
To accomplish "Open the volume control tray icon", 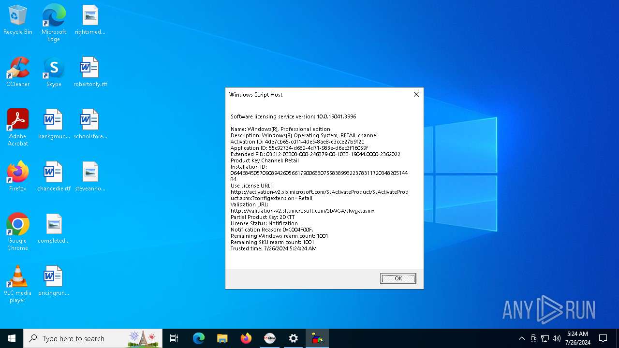I will click(557, 338).
